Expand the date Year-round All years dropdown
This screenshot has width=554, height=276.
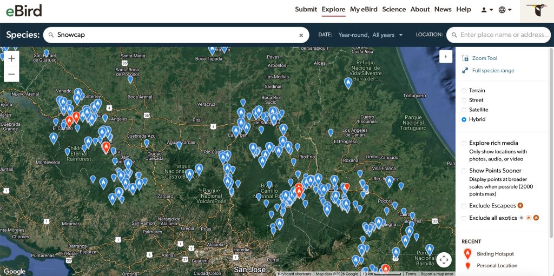tap(371, 35)
